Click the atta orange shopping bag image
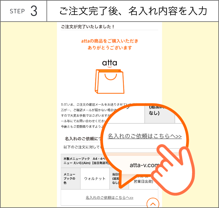The image size is (219, 208). [110, 81]
